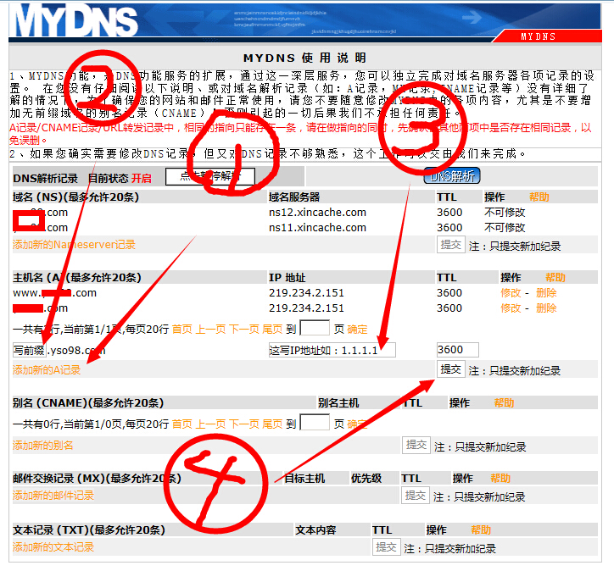
Task: Click 尾页 in A record pagination
Action: (272, 330)
